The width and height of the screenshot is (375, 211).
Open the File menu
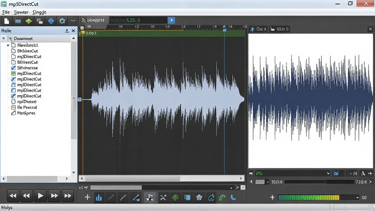click(6, 12)
